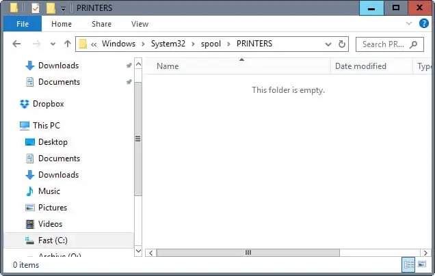Screen dimensions: 435x276
Task: Unpin Downloads using its pin icon
Action: (129, 66)
